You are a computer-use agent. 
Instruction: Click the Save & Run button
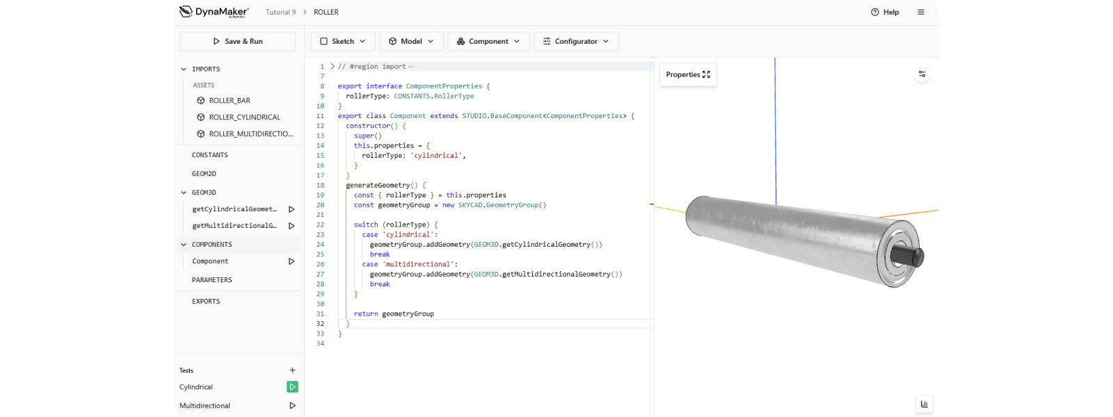click(x=237, y=42)
